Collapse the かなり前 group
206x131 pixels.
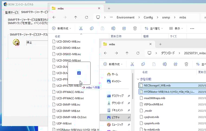pos(138,79)
